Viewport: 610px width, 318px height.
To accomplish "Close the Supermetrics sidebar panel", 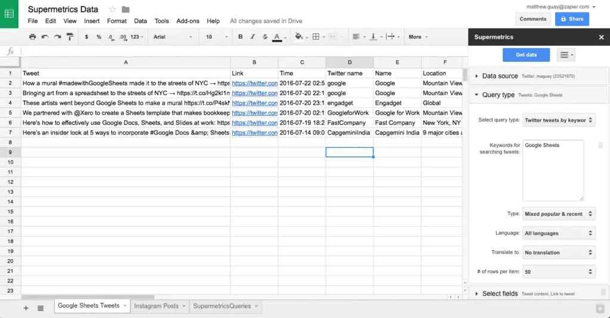I will [601, 37].
